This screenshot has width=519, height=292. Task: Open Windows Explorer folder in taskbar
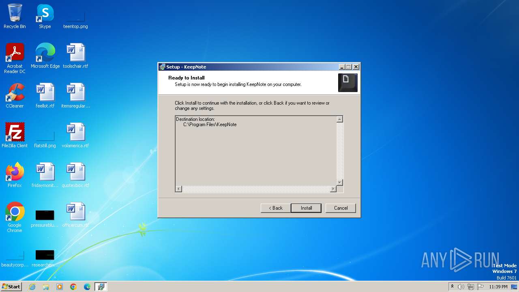point(46,287)
